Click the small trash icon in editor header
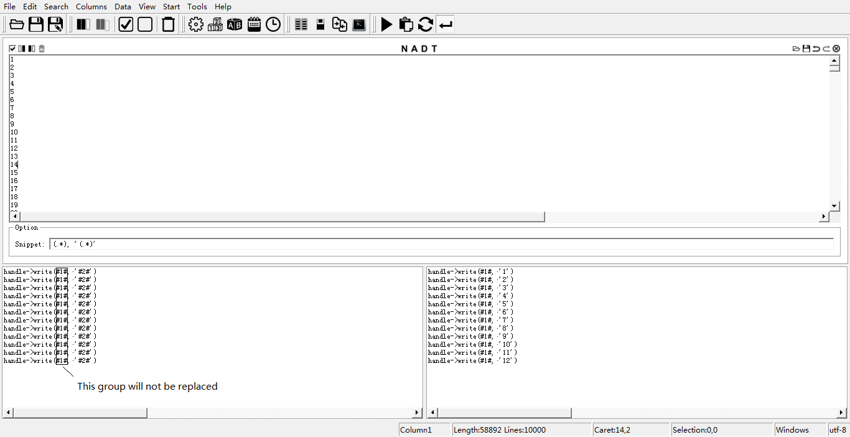850x437 pixels. 42,49
